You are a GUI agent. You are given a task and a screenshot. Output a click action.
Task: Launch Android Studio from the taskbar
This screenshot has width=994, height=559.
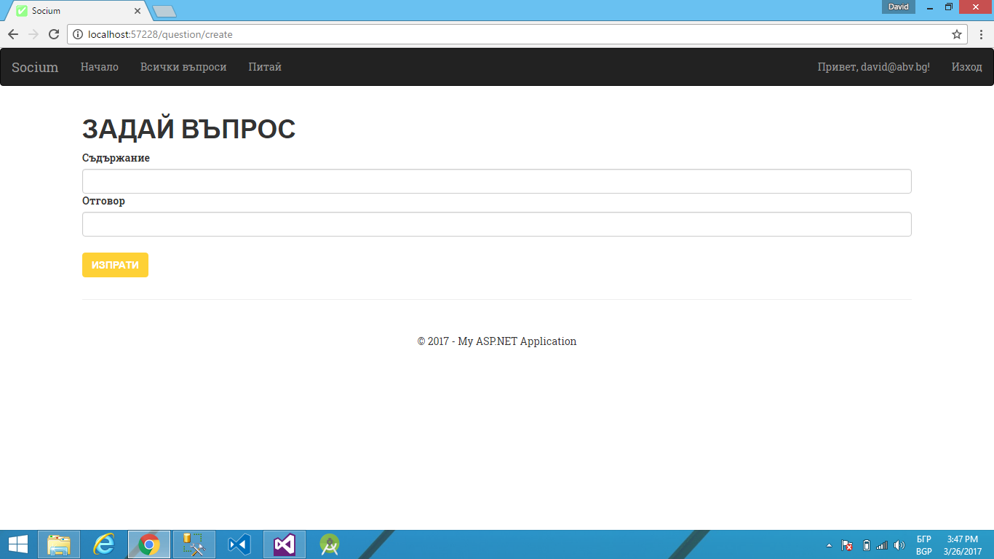(330, 544)
